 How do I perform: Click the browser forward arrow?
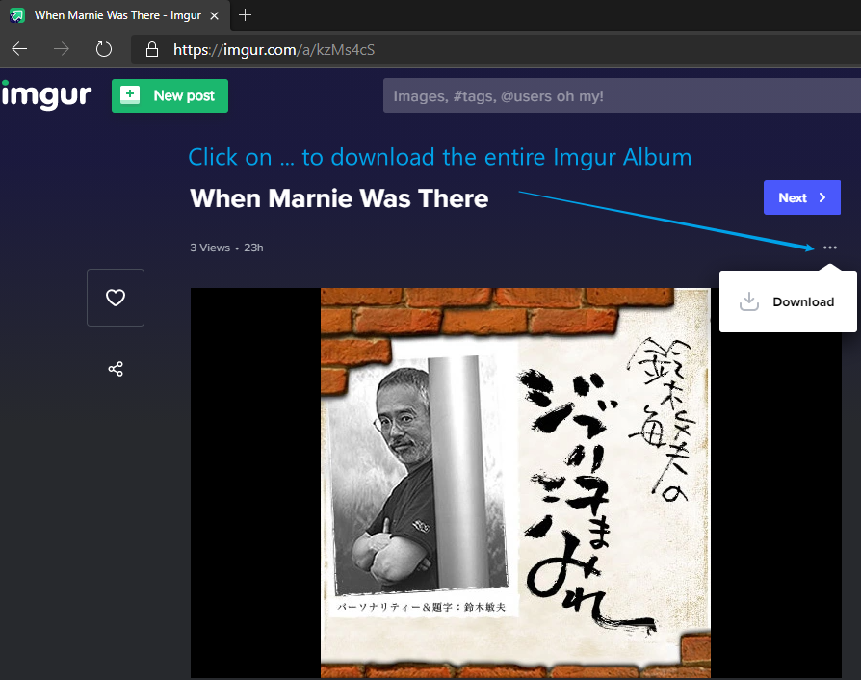[62, 49]
